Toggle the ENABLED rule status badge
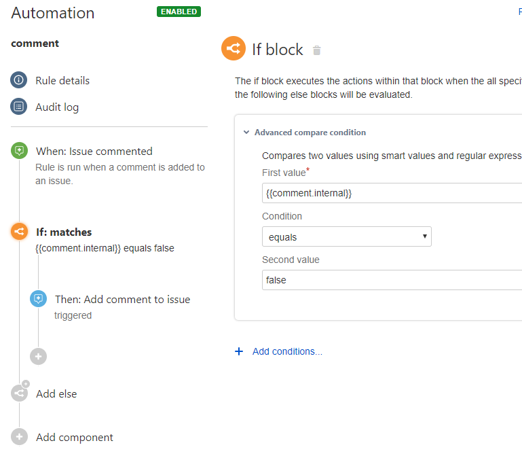 point(179,12)
